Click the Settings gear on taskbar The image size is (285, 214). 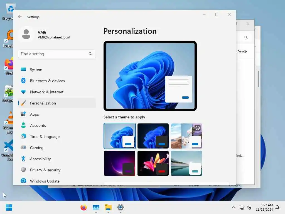120,207
